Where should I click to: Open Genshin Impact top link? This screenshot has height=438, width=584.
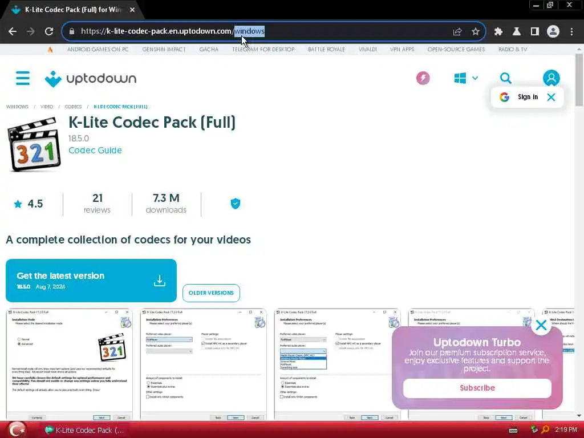pos(164,50)
